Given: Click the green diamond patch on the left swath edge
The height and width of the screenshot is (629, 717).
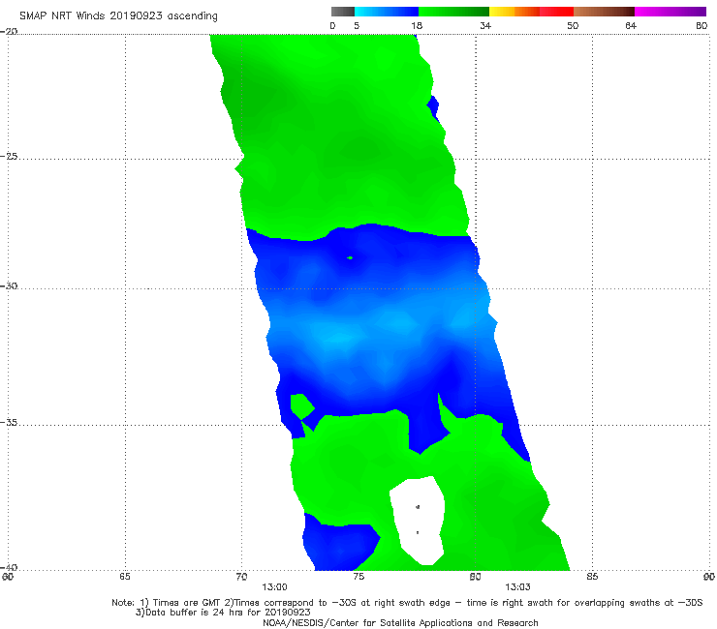Looking at the screenshot, I should pyautogui.click(x=301, y=406).
